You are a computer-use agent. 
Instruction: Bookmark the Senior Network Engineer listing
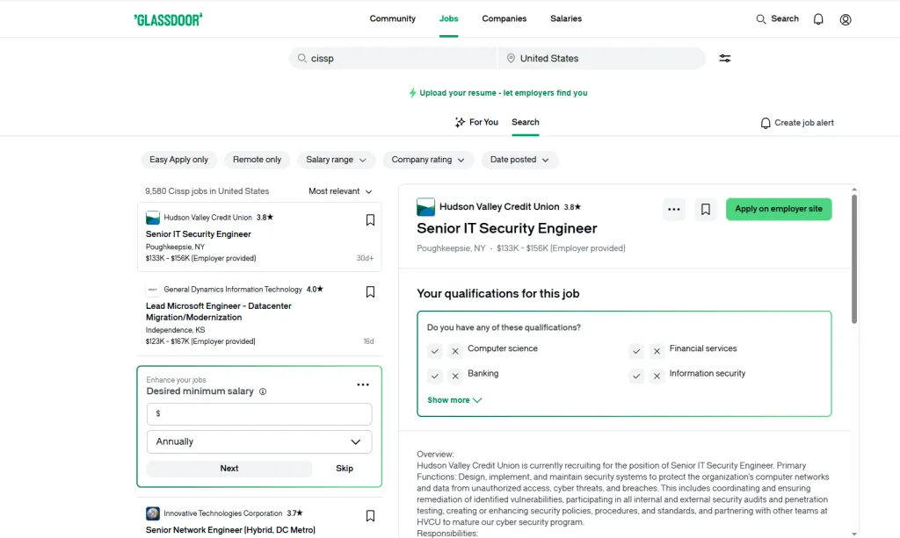pyautogui.click(x=370, y=516)
